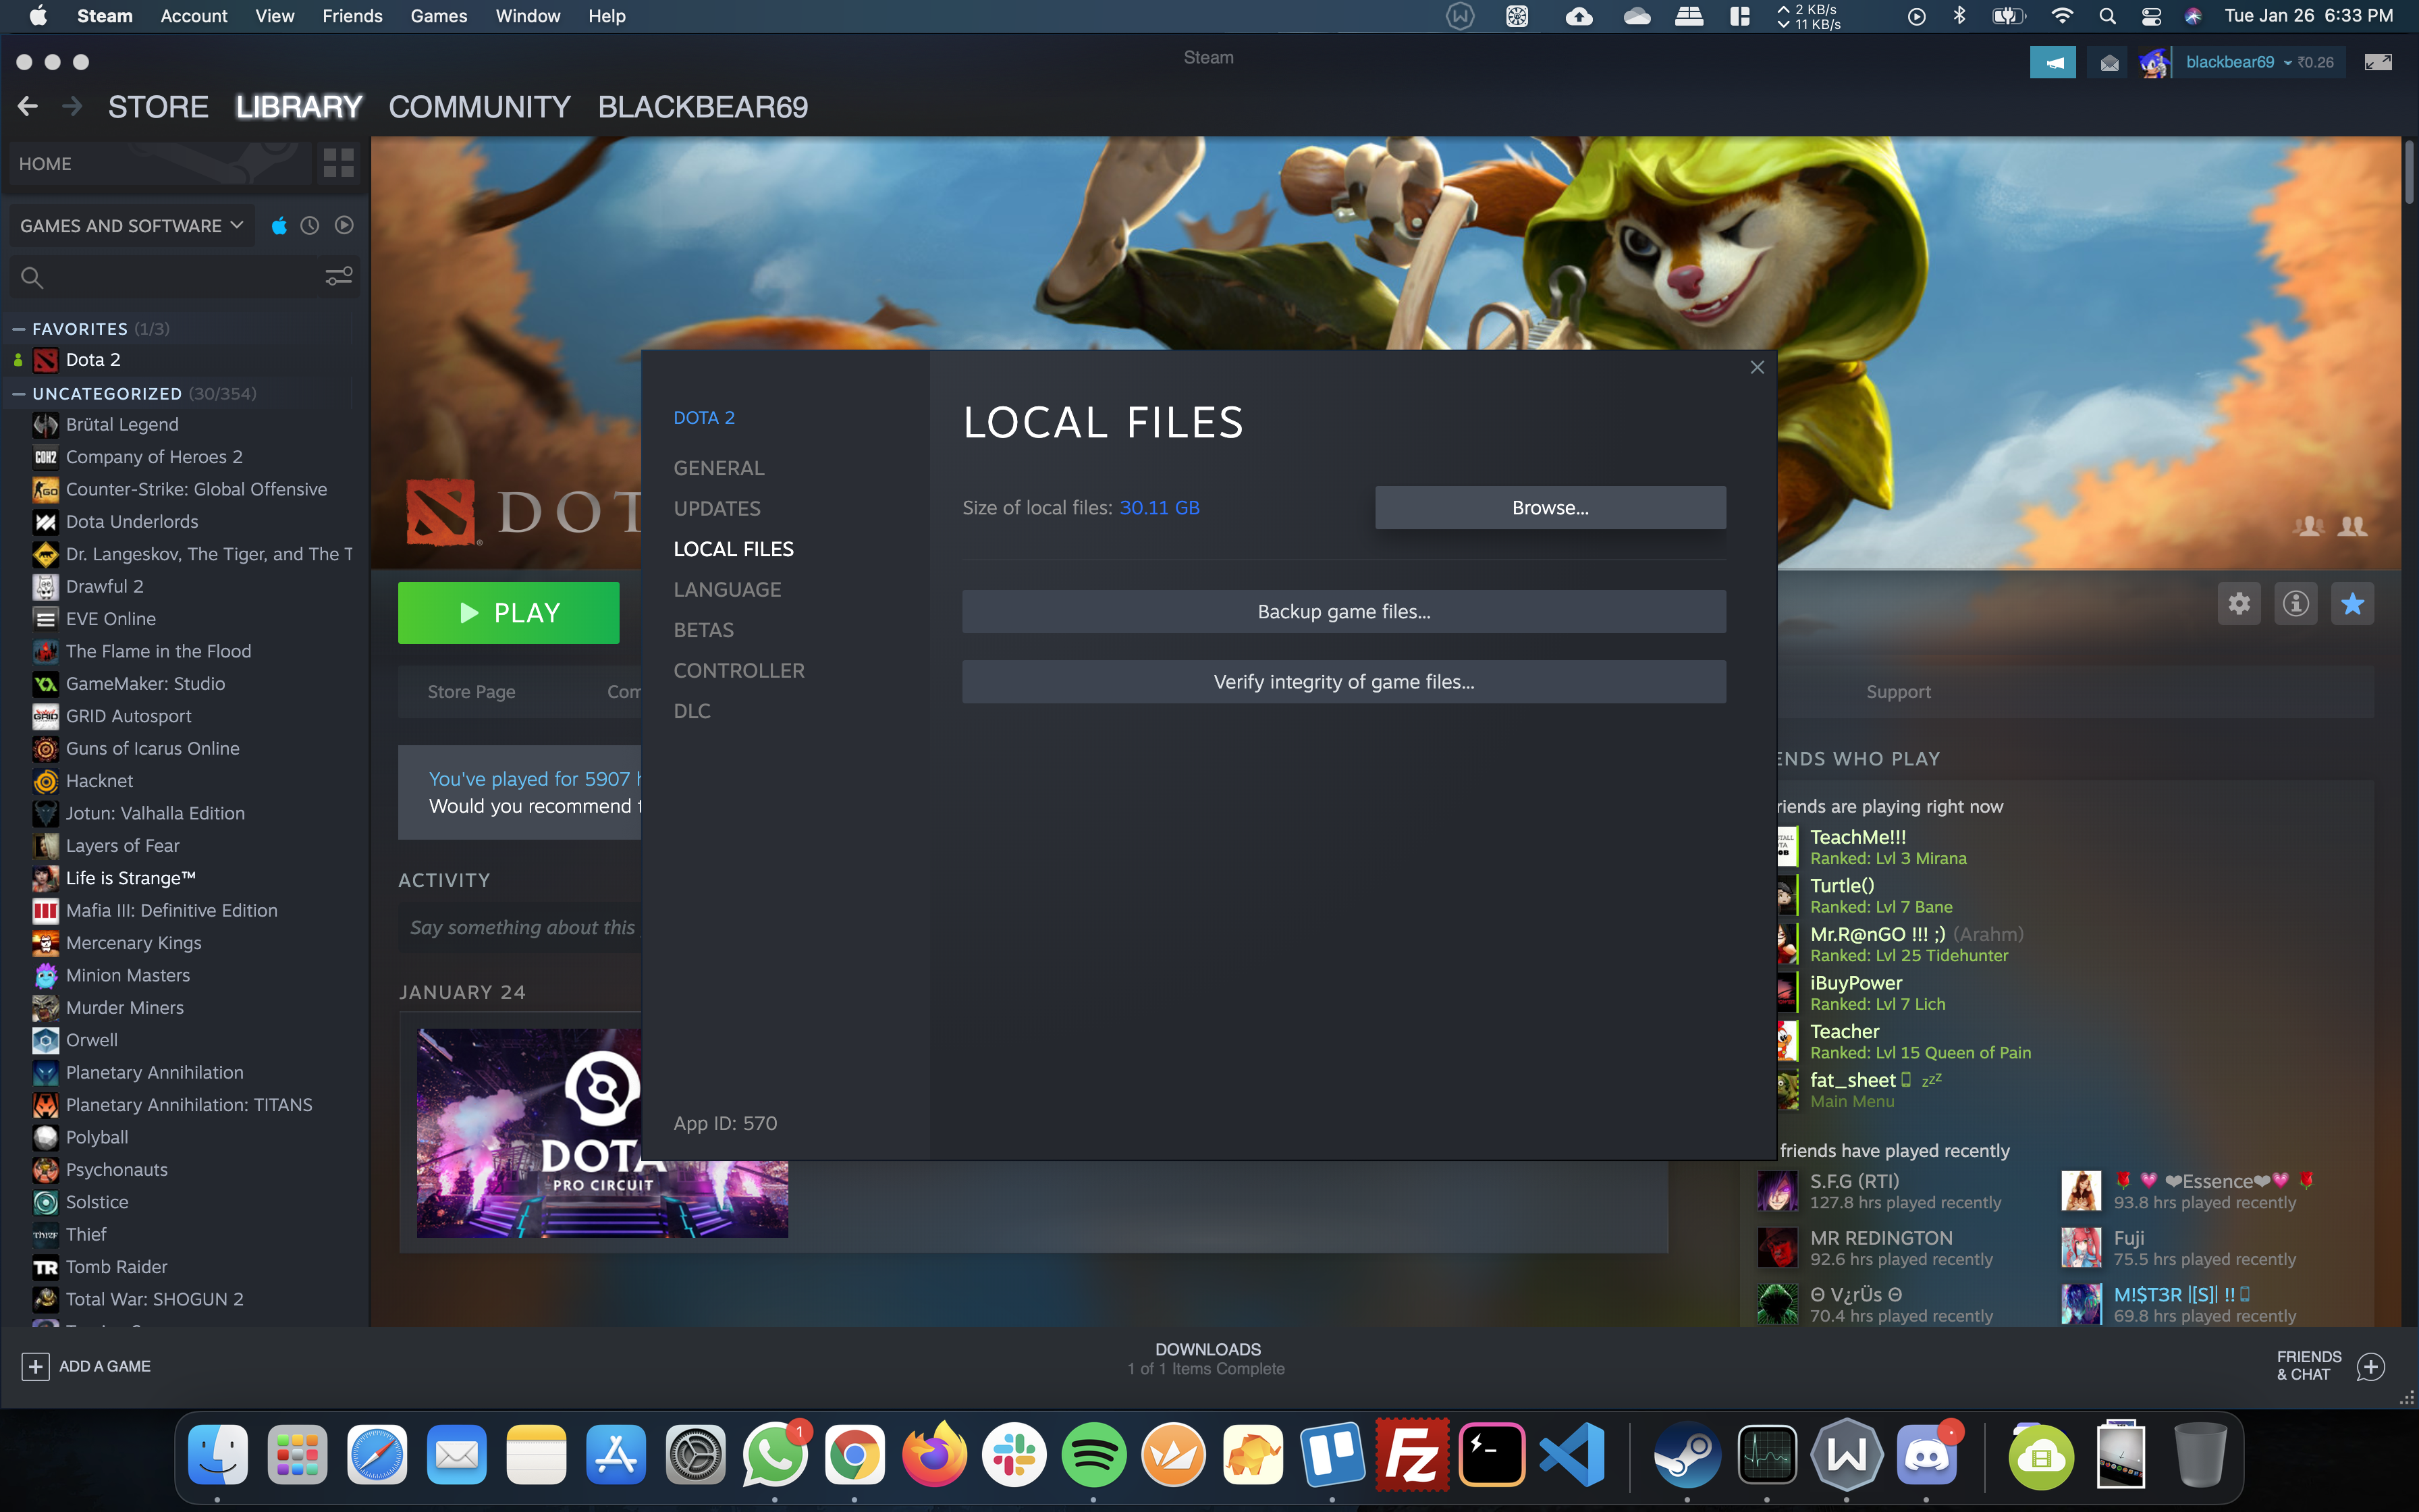
Task: Select the CONTROLLER settings section
Action: [738, 669]
